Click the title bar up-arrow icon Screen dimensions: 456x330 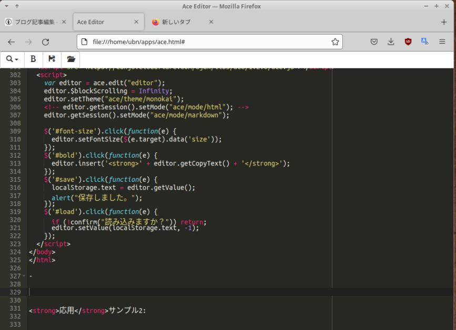tap(17, 6)
